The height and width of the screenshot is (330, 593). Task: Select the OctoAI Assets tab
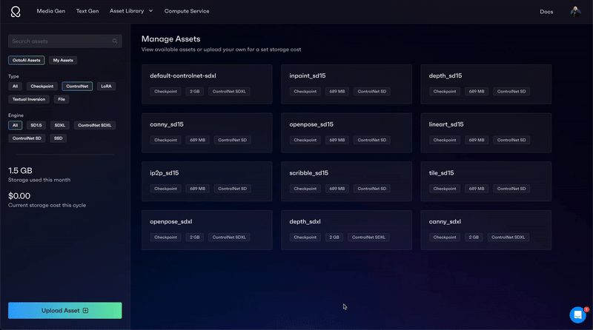pos(26,61)
